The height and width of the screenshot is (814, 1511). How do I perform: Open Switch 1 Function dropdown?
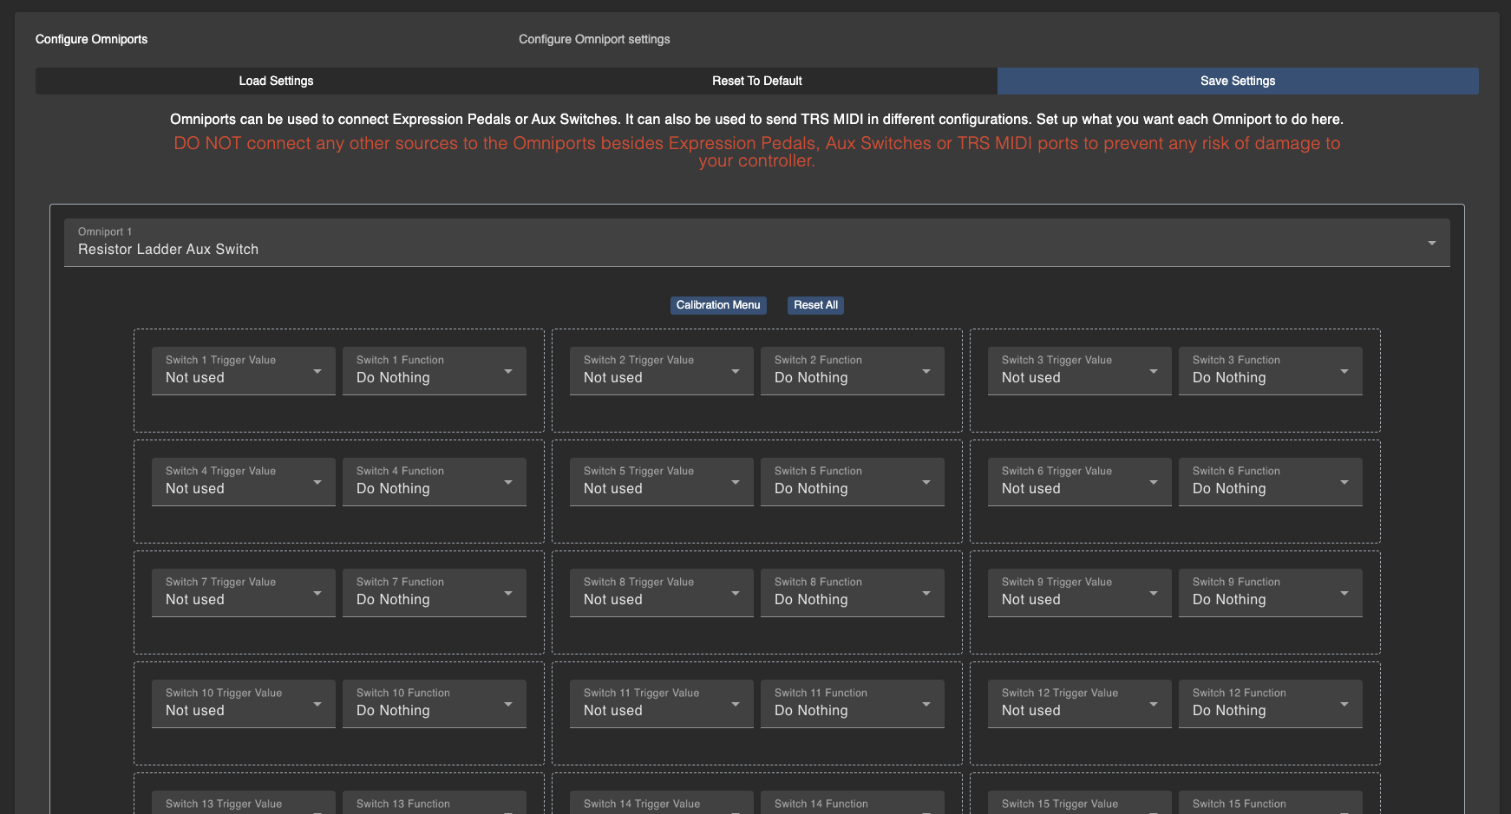(x=434, y=371)
